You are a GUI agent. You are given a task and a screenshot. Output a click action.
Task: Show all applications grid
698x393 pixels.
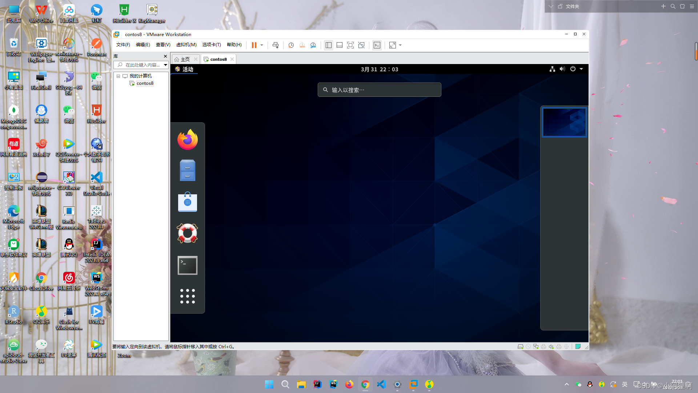tap(188, 296)
